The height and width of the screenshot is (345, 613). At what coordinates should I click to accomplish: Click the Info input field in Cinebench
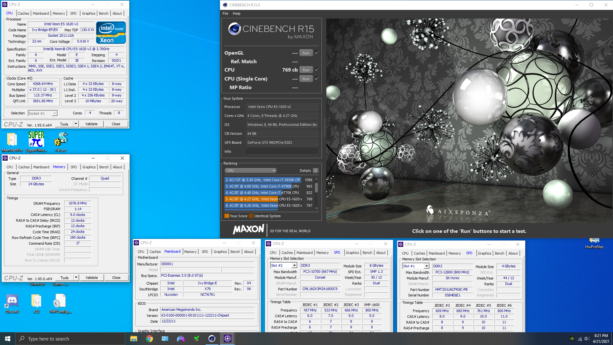(282, 151)
